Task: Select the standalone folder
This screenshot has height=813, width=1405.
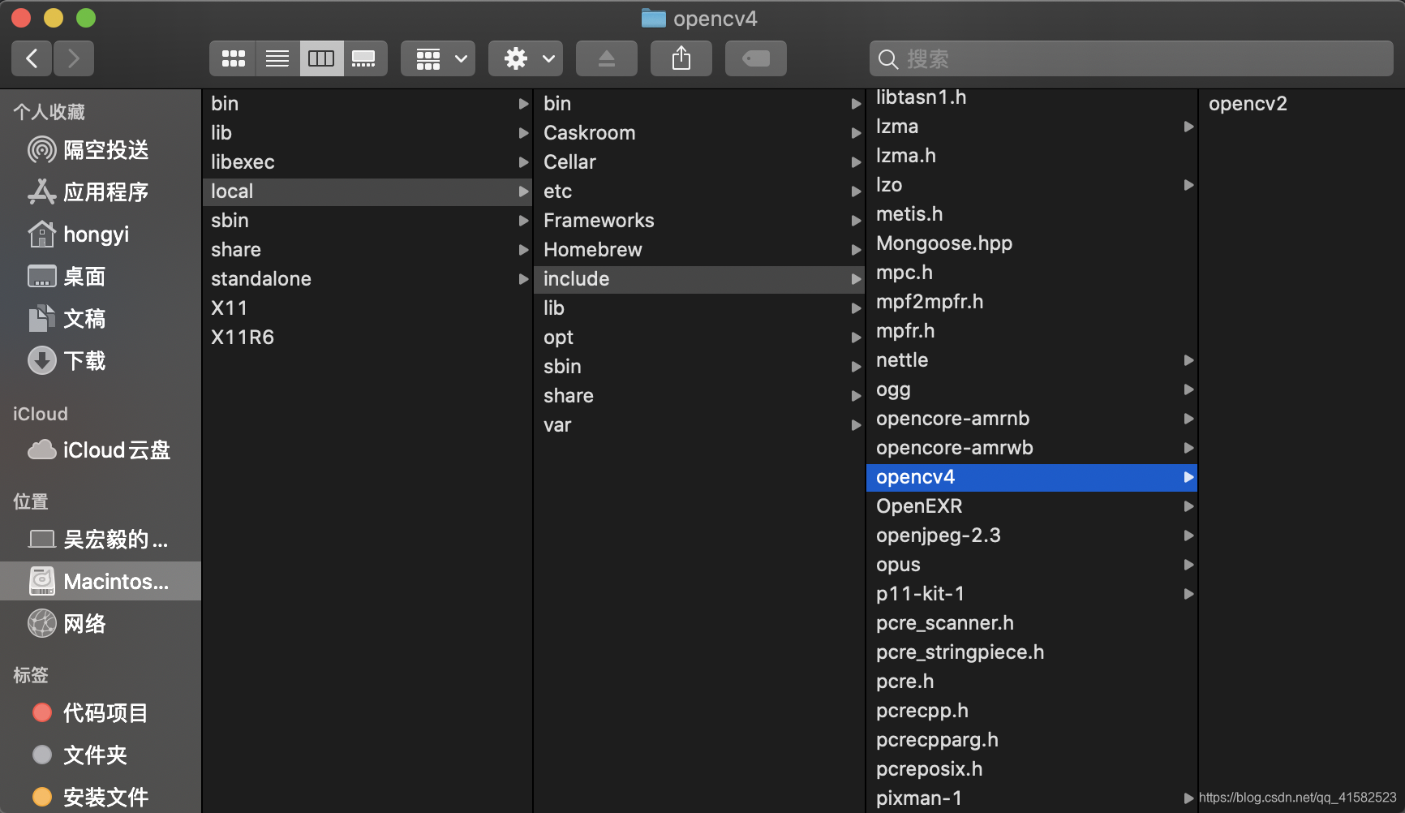Action: tap(367, 279)
